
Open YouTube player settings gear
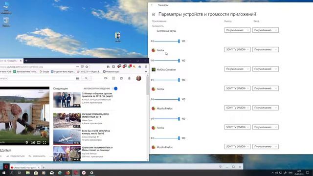27,142
